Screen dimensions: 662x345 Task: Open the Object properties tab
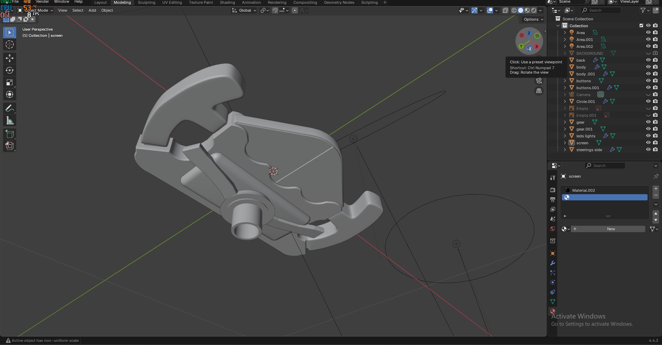point(553,253)
